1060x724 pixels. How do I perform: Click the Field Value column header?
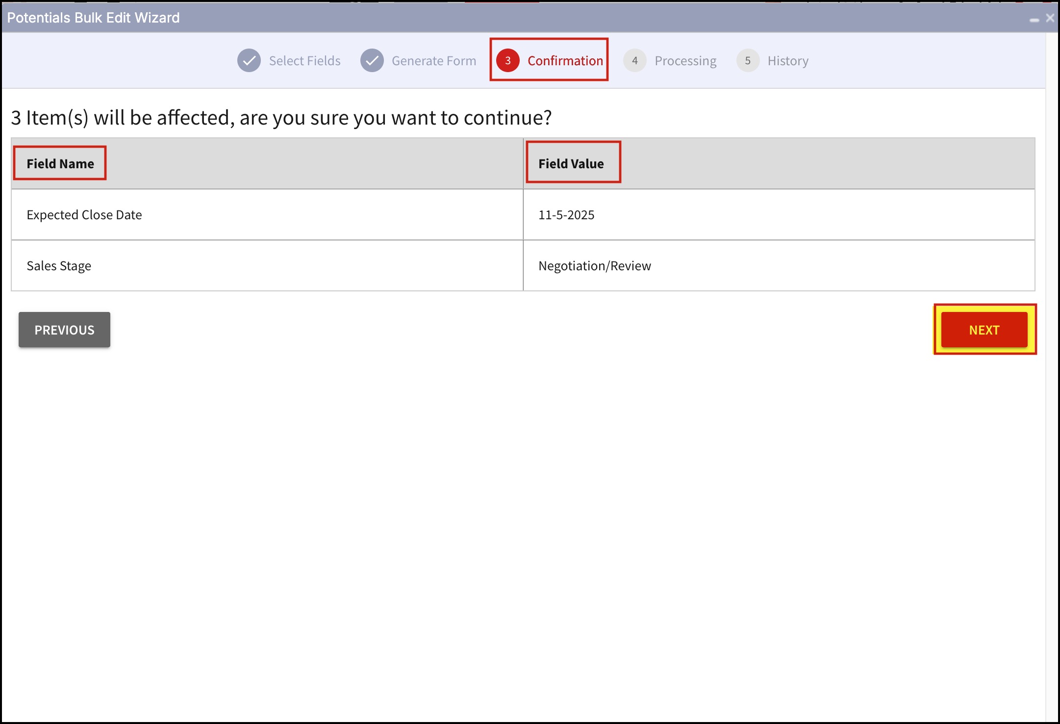point(571,164)
